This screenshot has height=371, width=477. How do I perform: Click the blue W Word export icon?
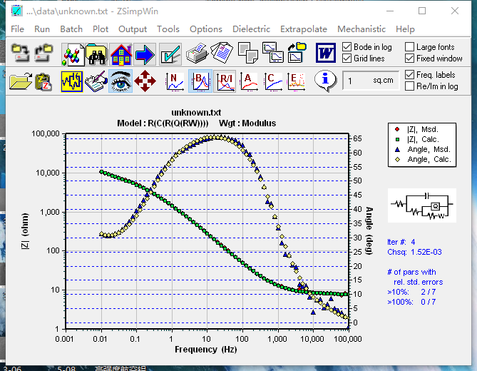(326, 54)
